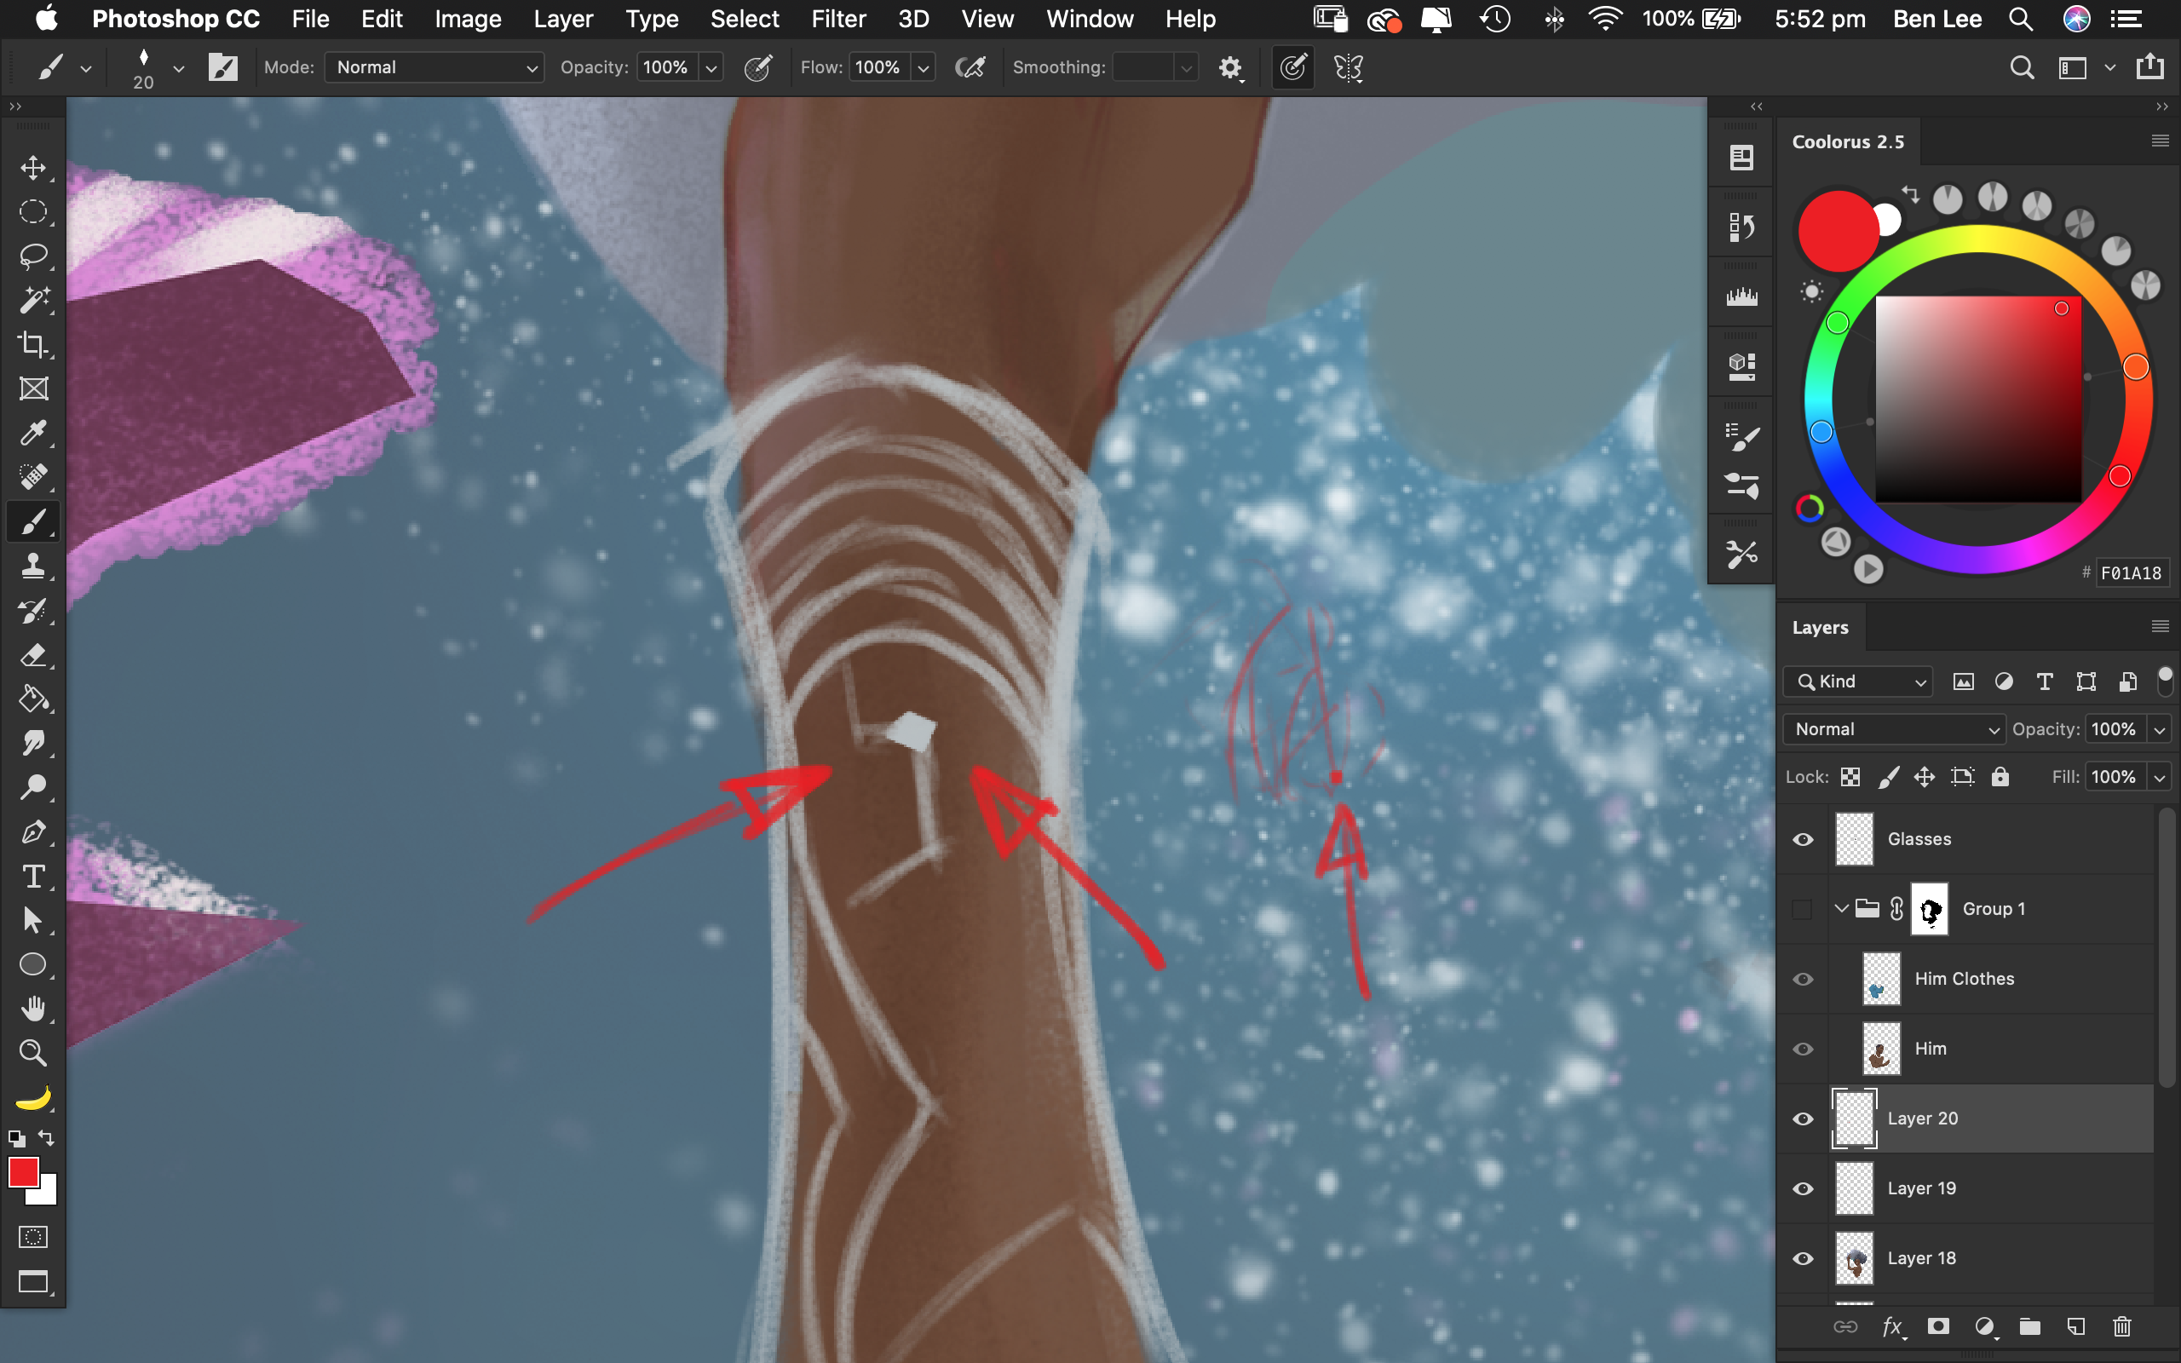Select the Eraser tool
2181x1363 pixels.
click(x=33, y=654)
